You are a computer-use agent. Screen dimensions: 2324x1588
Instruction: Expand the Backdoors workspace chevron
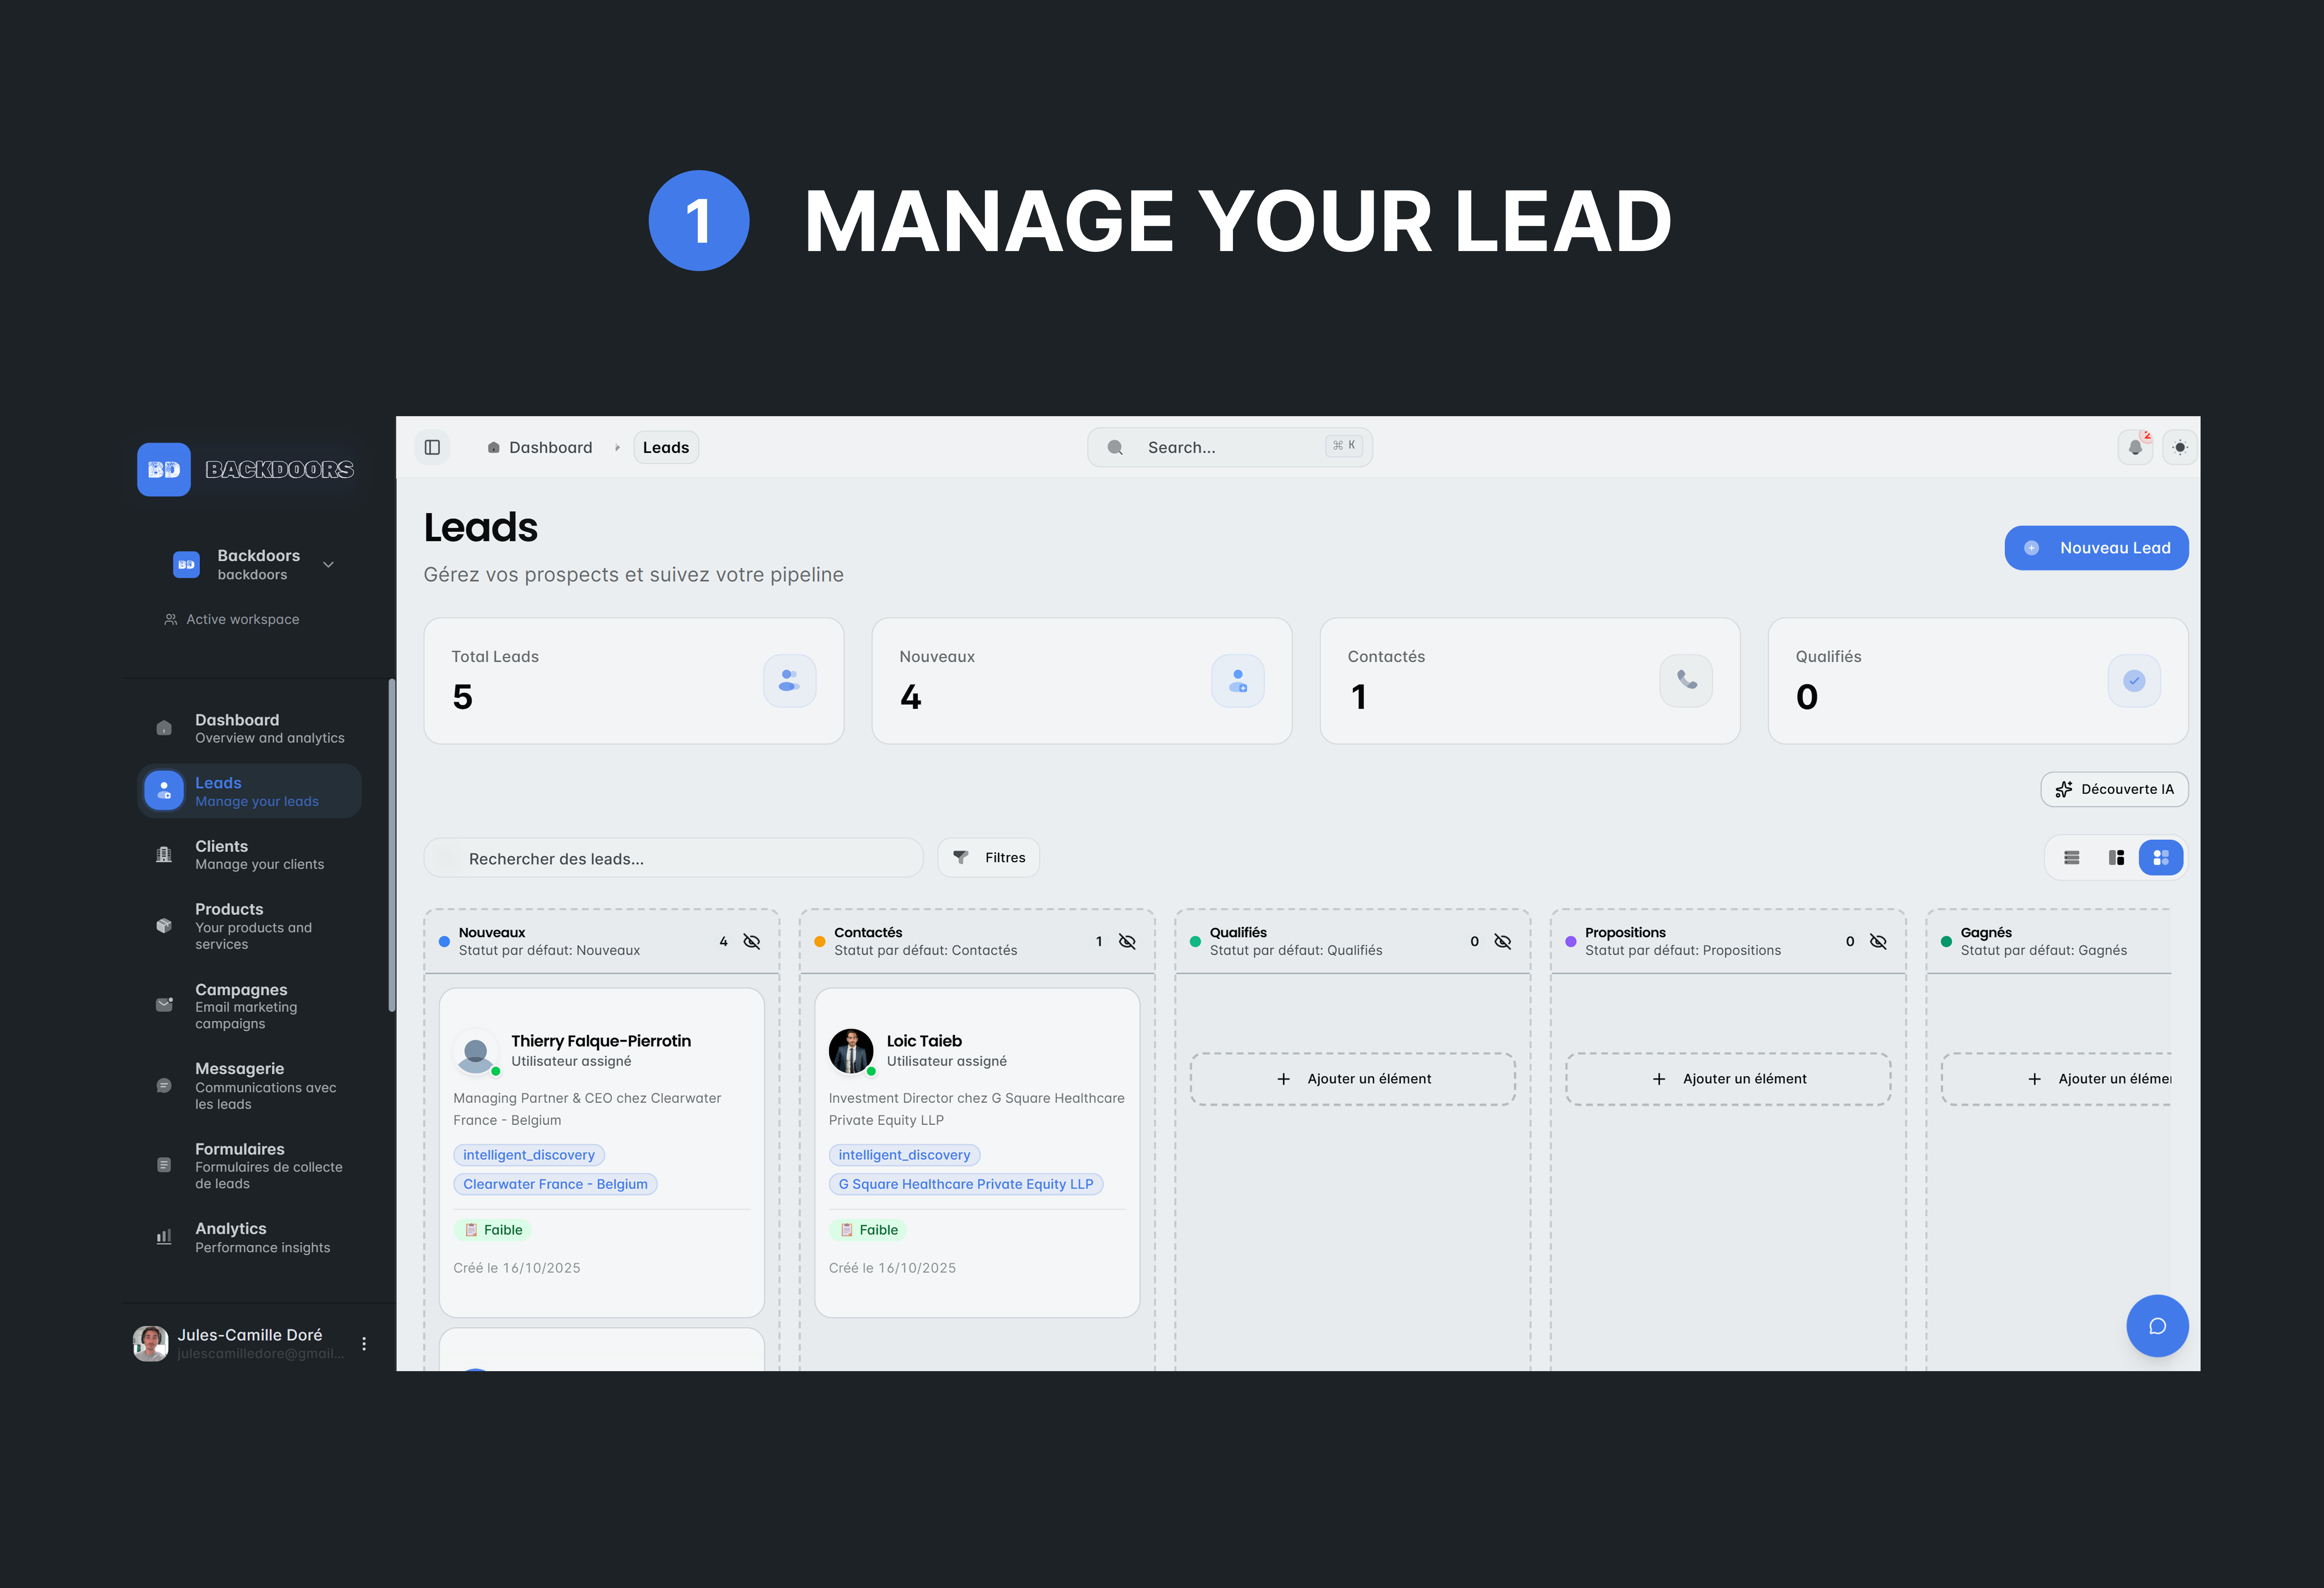328,565
